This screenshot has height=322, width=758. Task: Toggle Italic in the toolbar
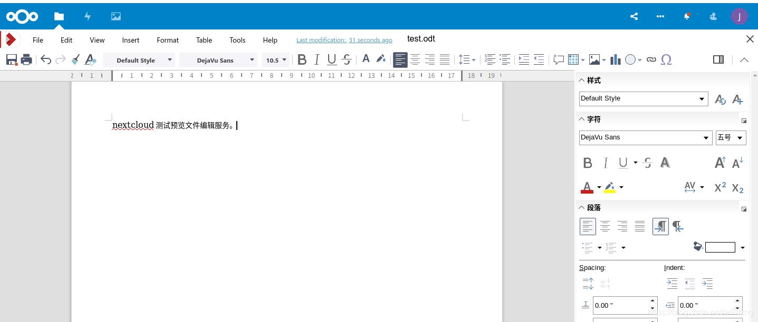(317, 60)
